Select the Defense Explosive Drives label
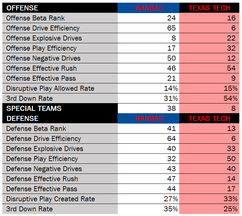Viewport: 242px width, 216px height. click(x=45, y=149)
